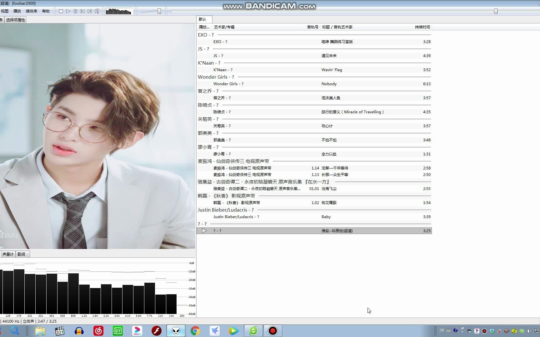Select track 不怕不怕
This screenshot has width=540, height=337.
[x=314, y=140]
